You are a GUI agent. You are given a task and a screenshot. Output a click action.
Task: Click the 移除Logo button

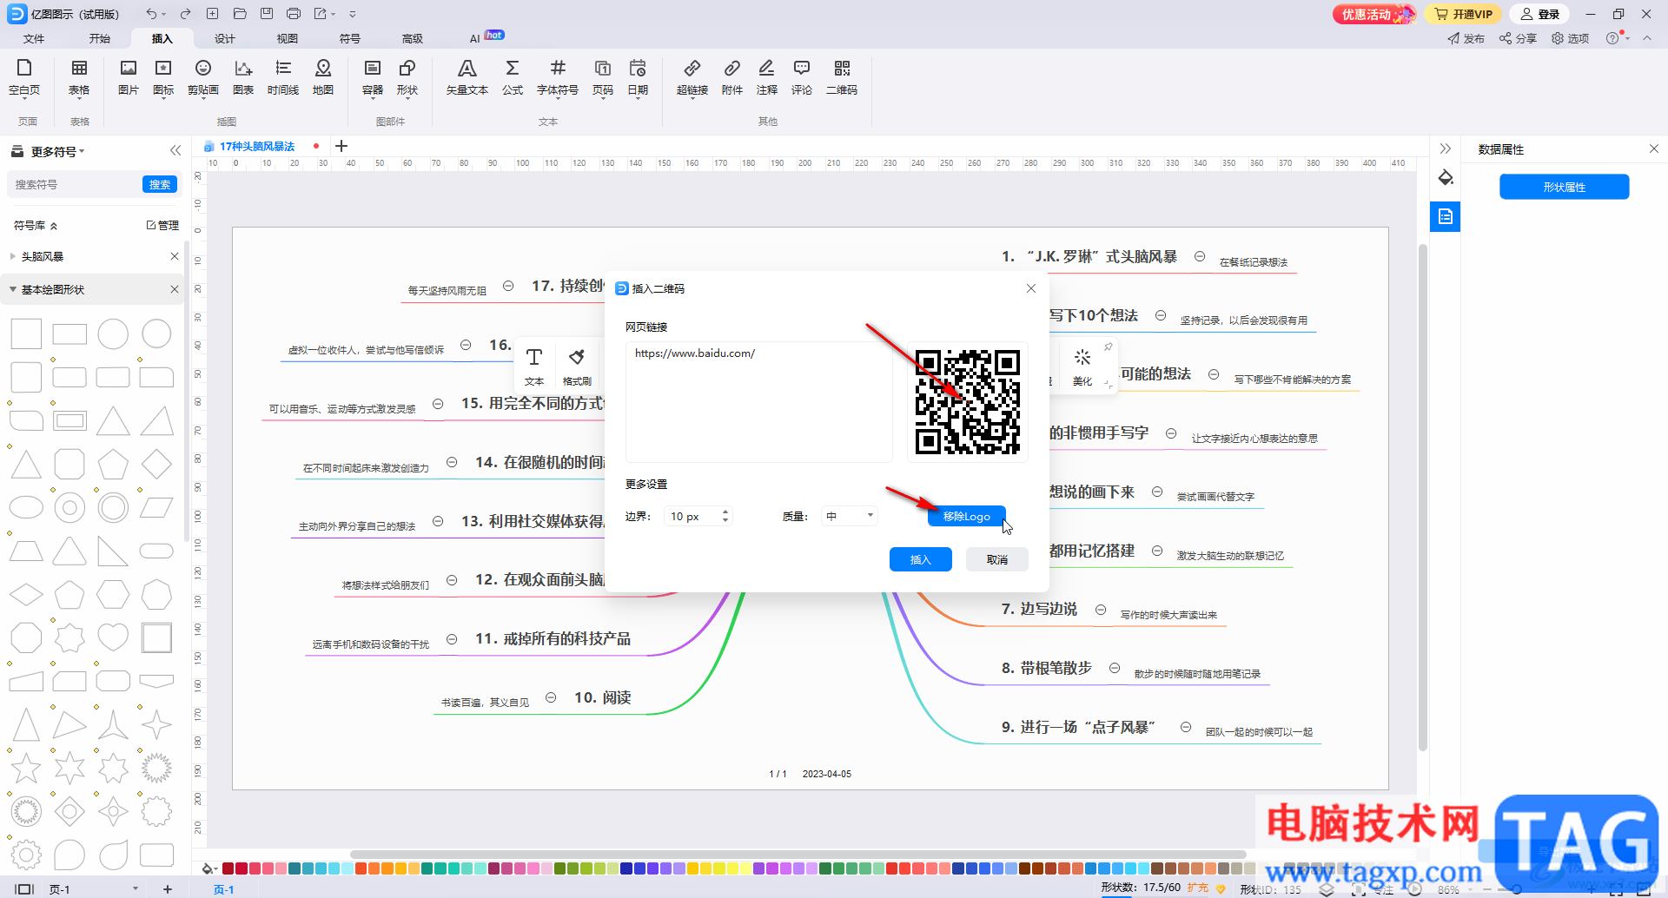(x=967, y=516)
